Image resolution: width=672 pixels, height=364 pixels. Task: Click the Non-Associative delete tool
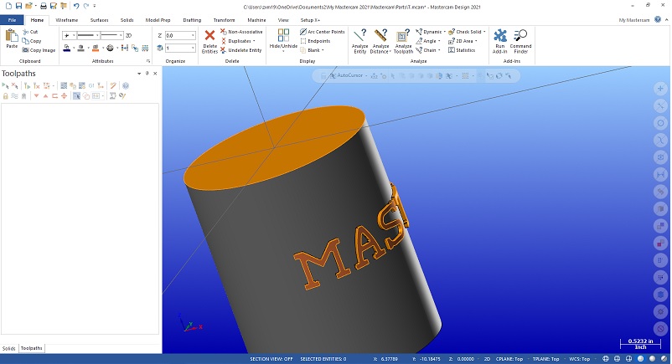click(241, 32)
